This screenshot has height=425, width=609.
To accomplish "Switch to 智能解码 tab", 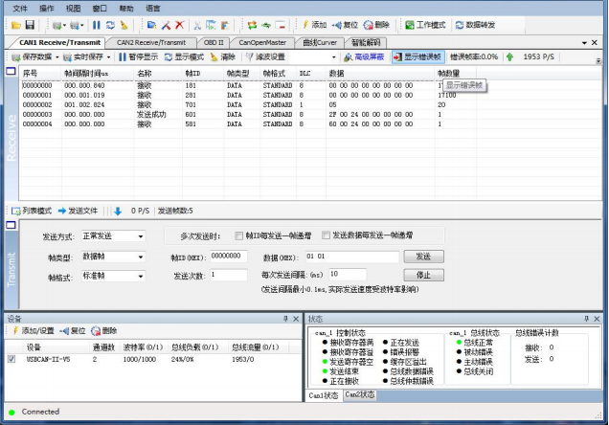I will (x=366, y=43).
